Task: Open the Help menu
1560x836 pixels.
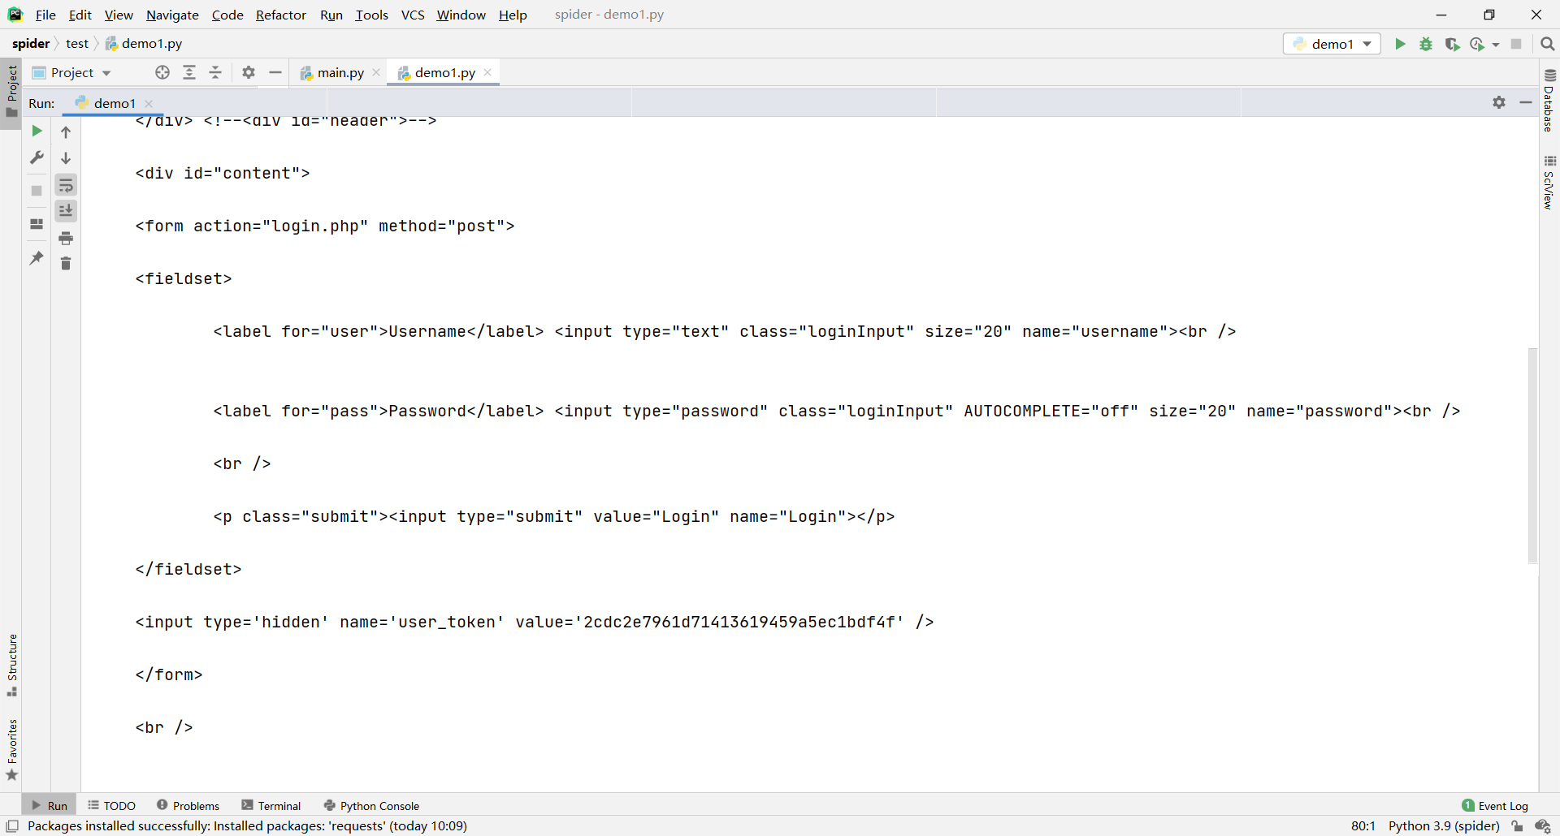Action: pyautogui.click(x=513, y=15)
